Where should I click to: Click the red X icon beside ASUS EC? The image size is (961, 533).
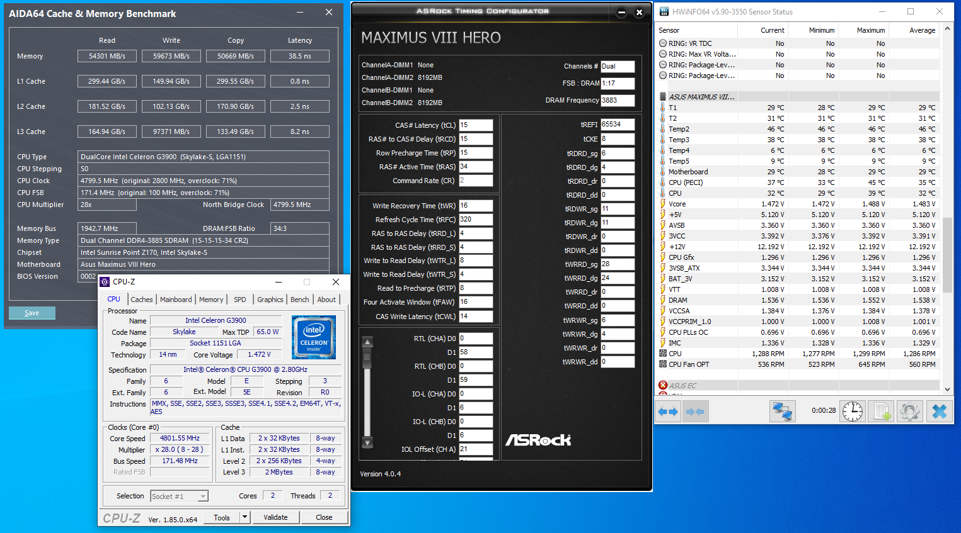(x=663, y=386)
